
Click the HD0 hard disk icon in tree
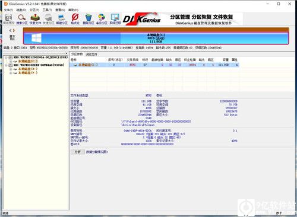(11, 58)
